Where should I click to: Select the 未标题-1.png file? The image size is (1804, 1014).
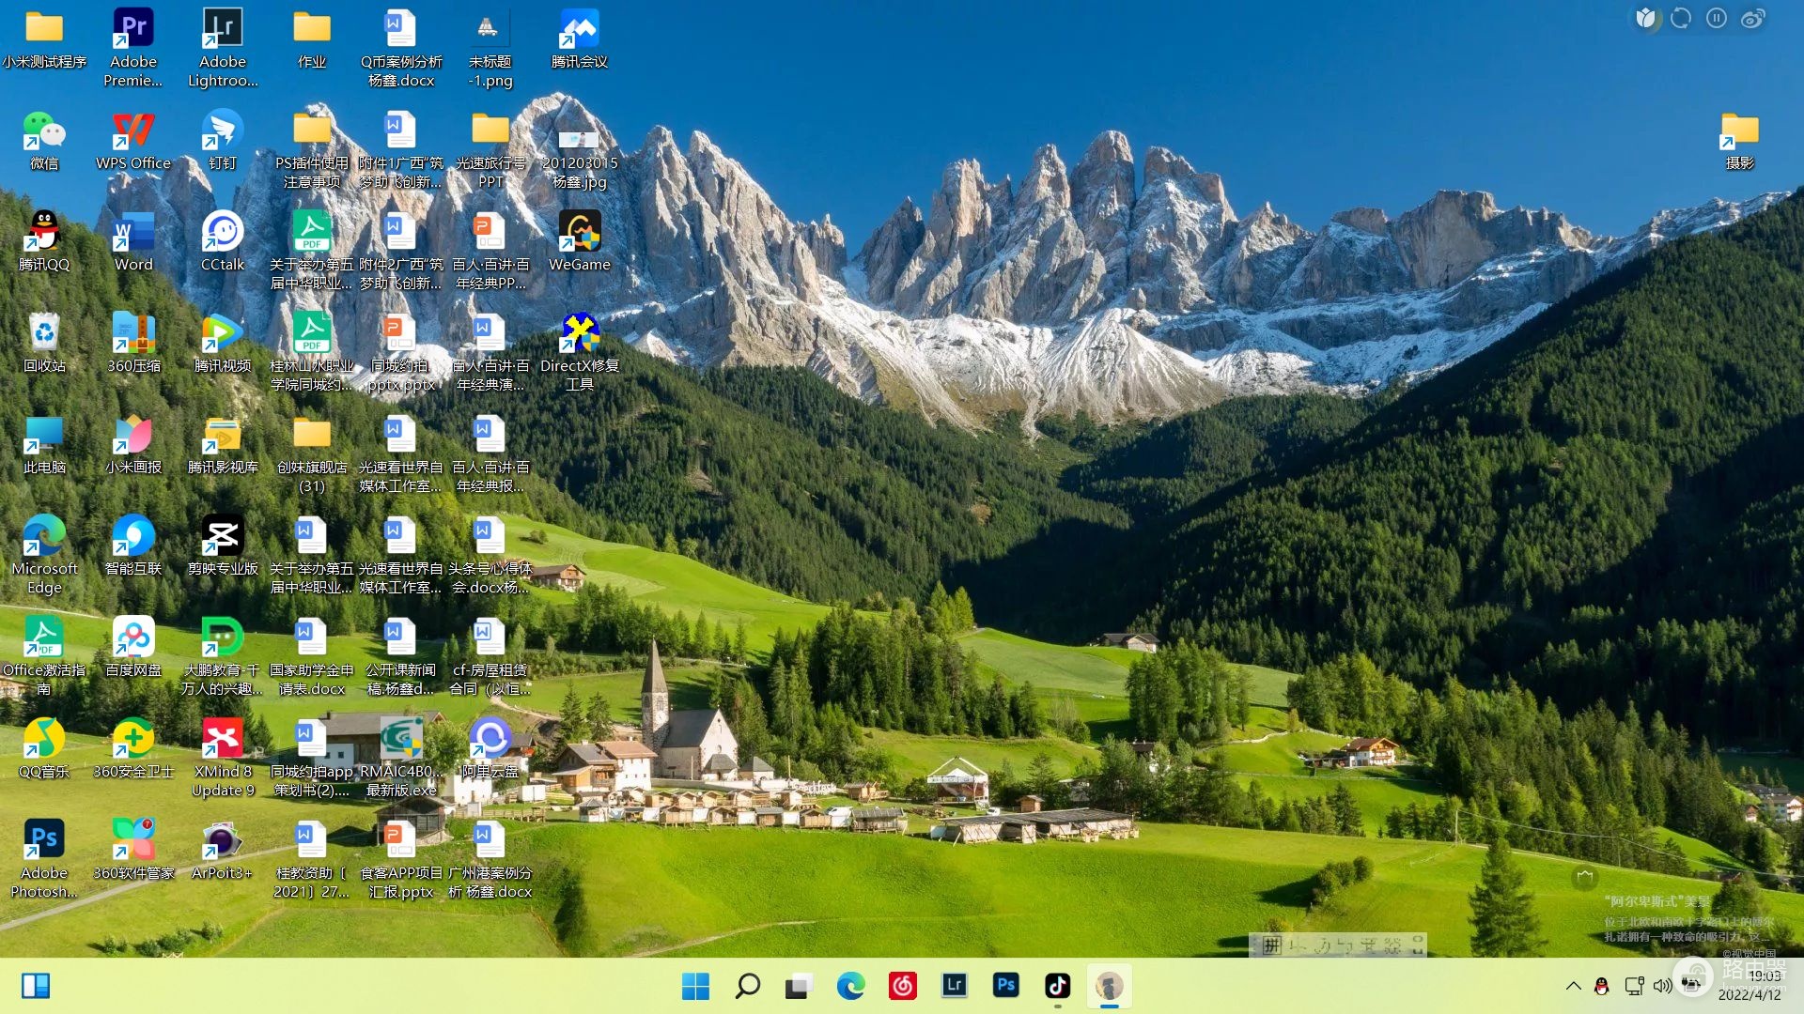490,49
